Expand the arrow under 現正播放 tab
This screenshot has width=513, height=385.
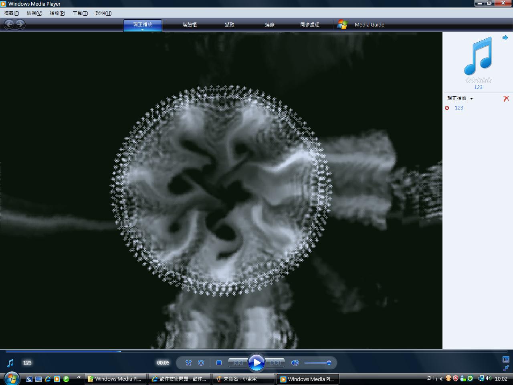142,30
